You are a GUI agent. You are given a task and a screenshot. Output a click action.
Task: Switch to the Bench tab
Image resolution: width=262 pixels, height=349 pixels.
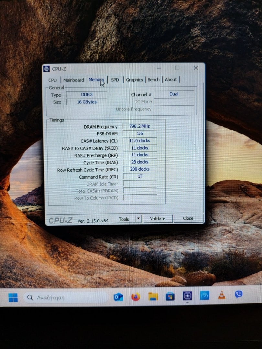pyautogui.click(x=154, y=79)
